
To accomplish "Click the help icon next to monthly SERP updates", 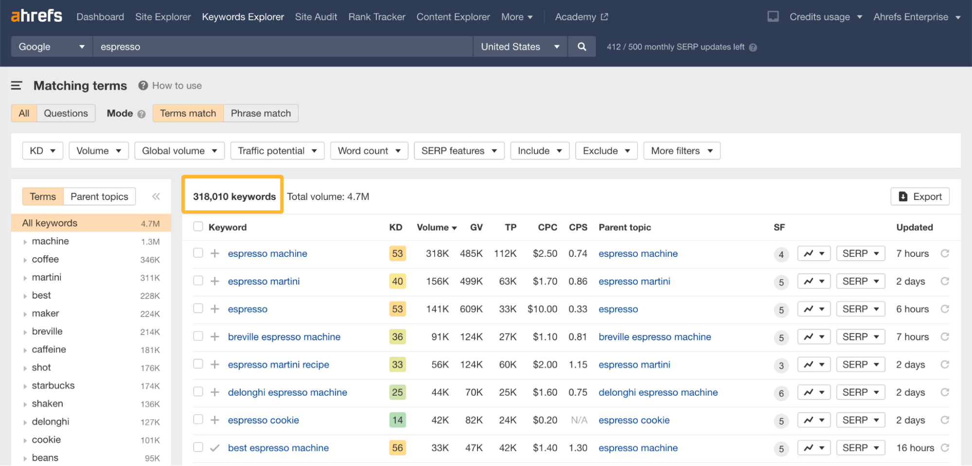I will (x=752, y=47).
